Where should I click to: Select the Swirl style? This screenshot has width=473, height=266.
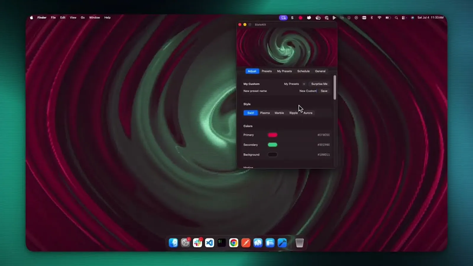(250, 113)
